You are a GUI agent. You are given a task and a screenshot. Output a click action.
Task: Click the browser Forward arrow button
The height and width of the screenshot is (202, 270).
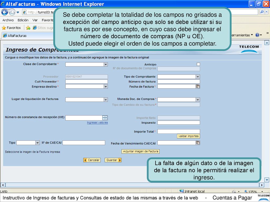pos(12,12)
